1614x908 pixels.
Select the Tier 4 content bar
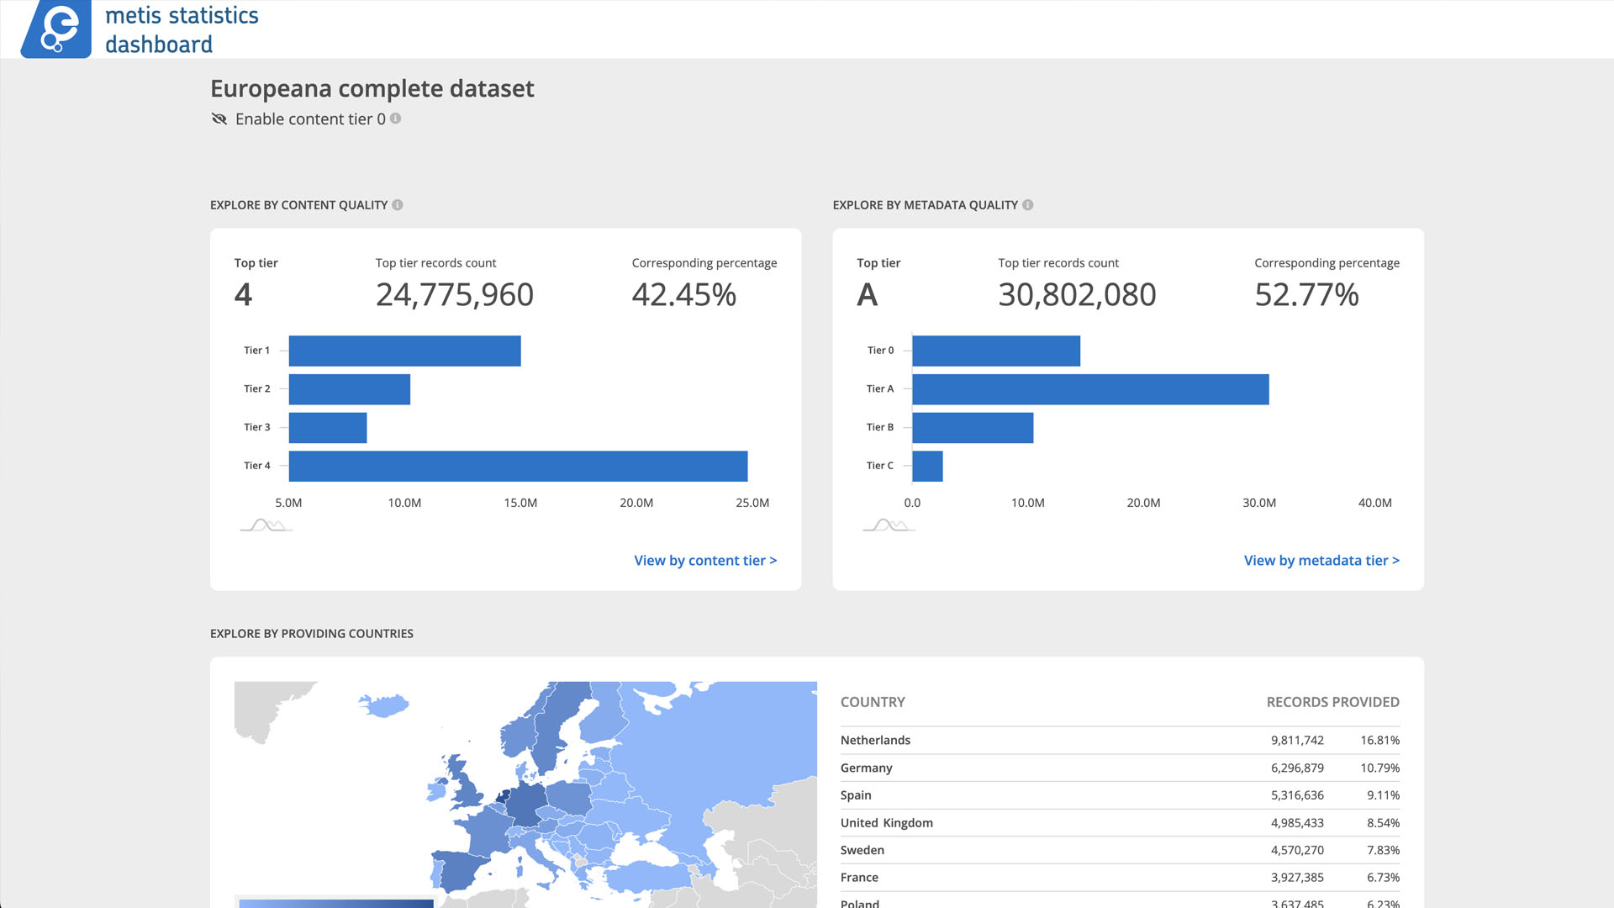[518, 467]
